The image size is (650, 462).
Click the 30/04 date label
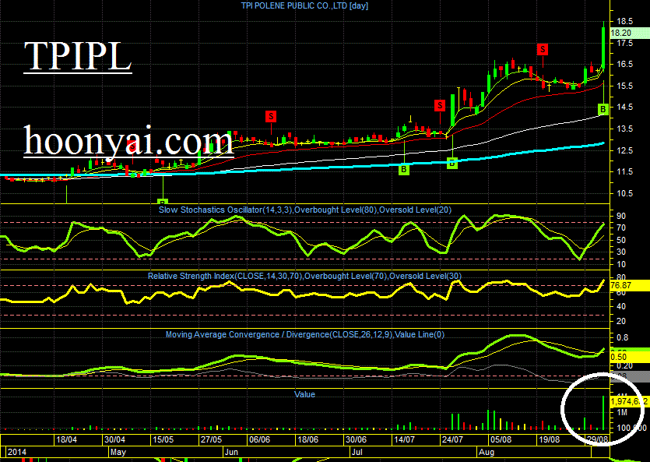(x=114, y=439)
